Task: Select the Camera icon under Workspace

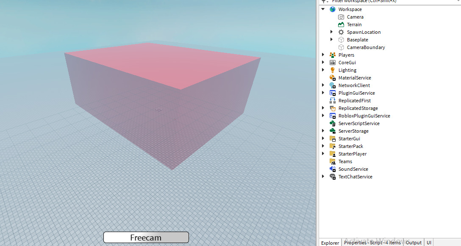Action: pyautogui.click(x=342, y=17)
